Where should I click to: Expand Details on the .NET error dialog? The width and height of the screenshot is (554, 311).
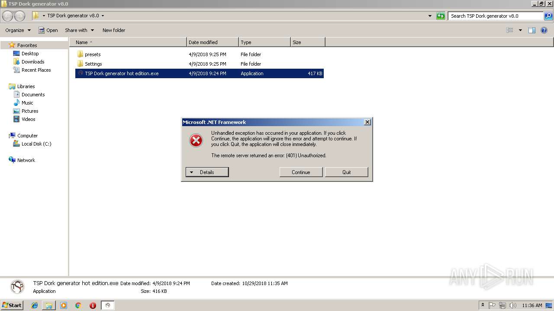pos(207,172)
